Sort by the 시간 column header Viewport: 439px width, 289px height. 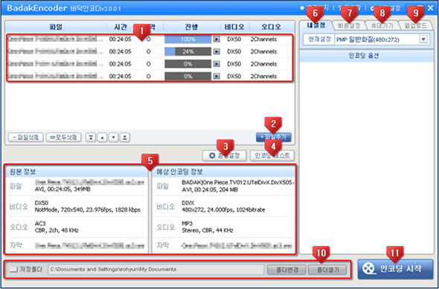point(121,27)
